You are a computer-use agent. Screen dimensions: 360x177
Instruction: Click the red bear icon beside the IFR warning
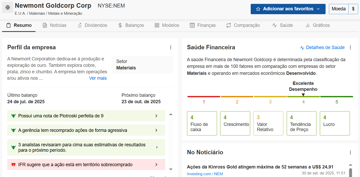13,165
